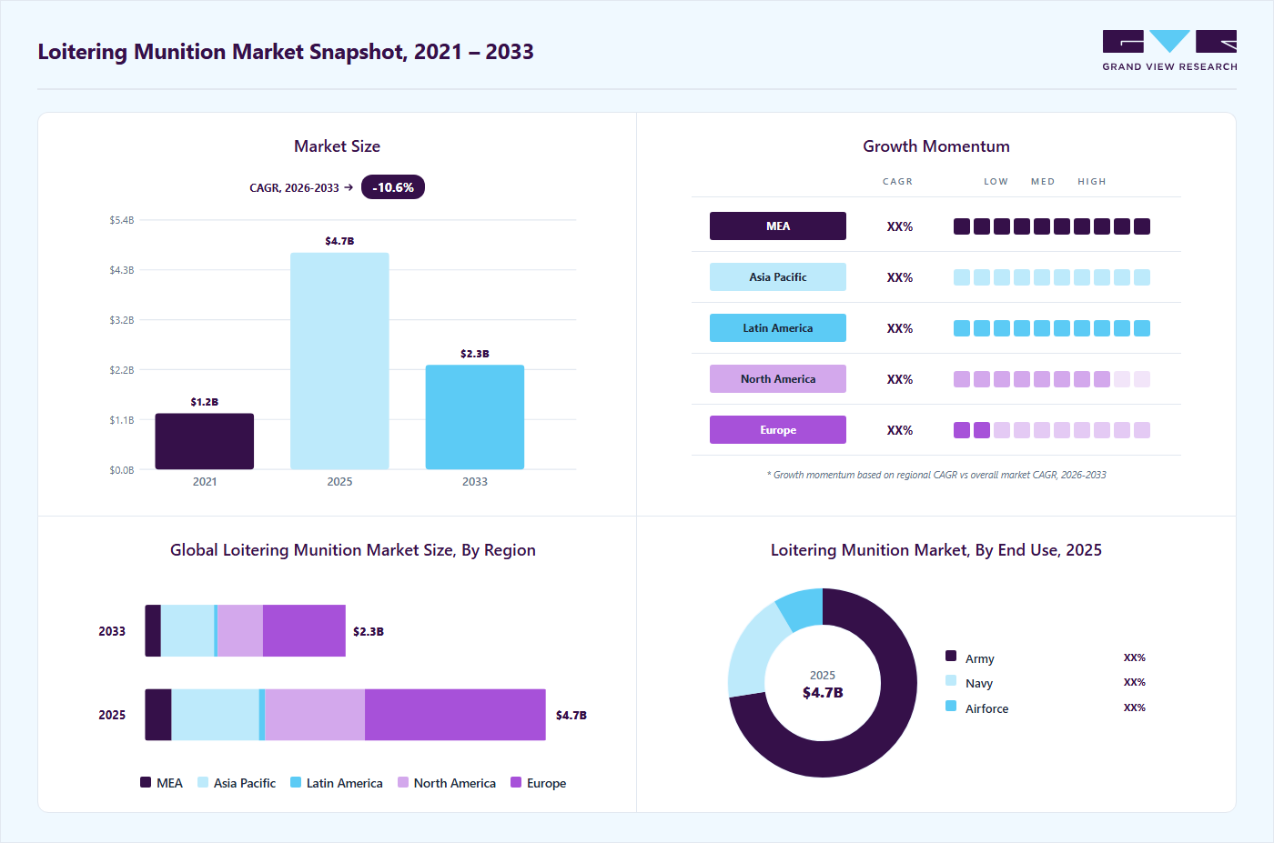Click the Latin America legend color swatch

pos(296,782)
